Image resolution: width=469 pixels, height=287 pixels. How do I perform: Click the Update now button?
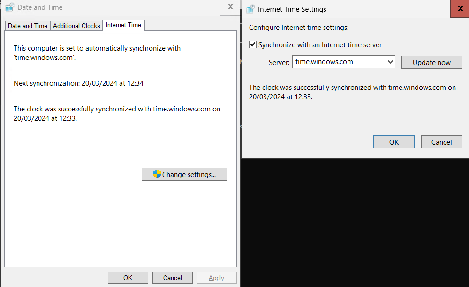(x=431, y=62)
